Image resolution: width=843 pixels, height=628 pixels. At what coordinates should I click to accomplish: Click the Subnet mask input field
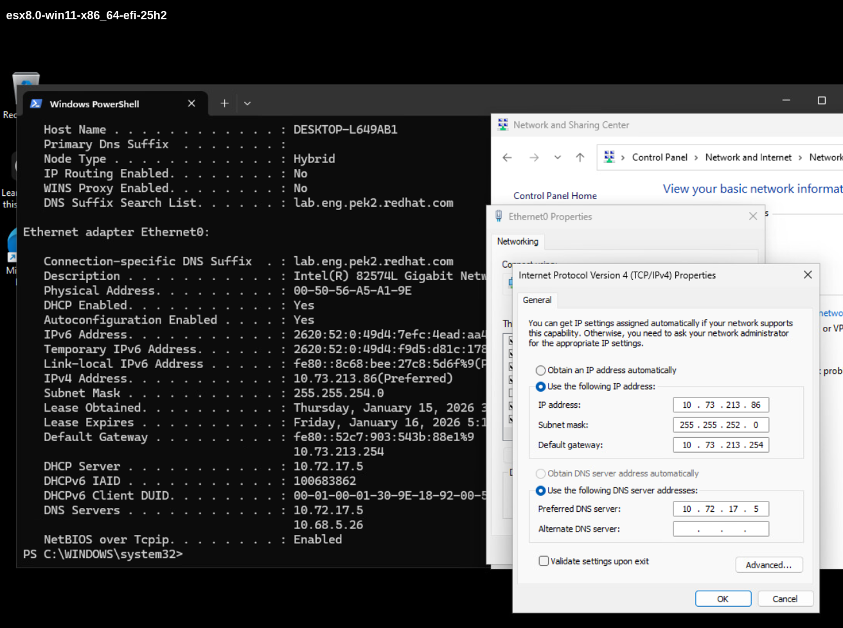(x=721, y=425)
